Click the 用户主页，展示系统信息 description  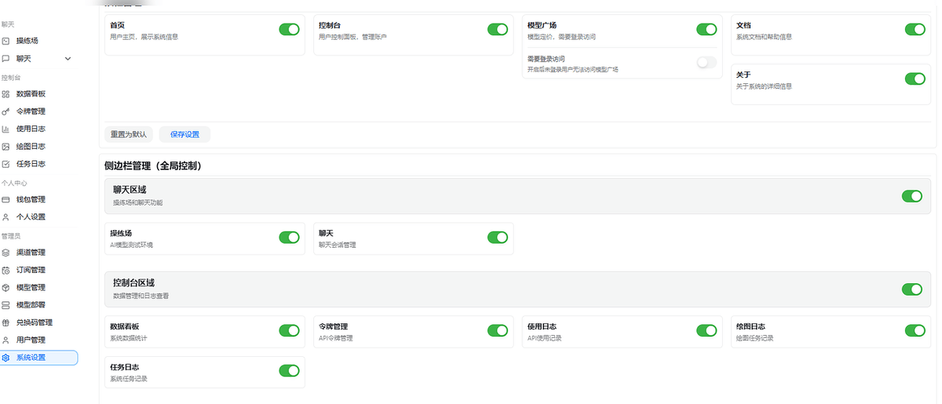point(144,37)
